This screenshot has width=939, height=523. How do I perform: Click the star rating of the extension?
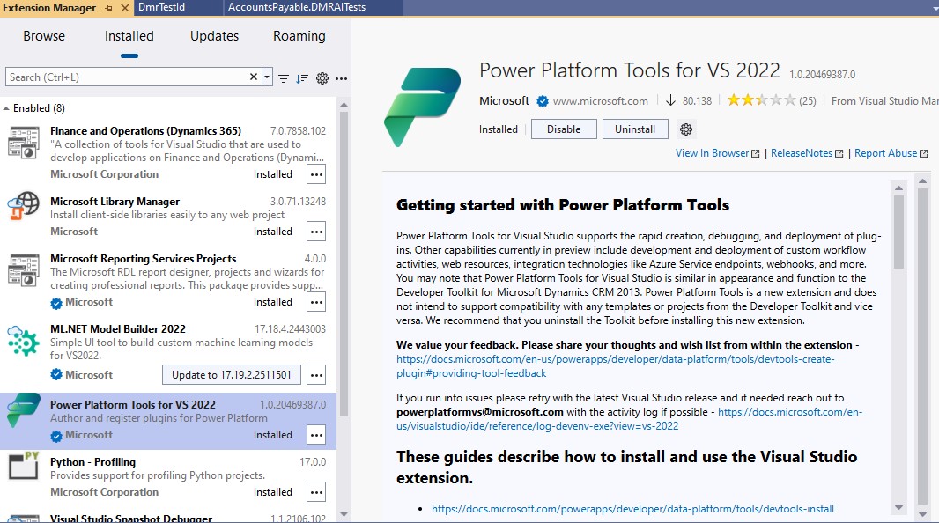(x=761, y=99)
